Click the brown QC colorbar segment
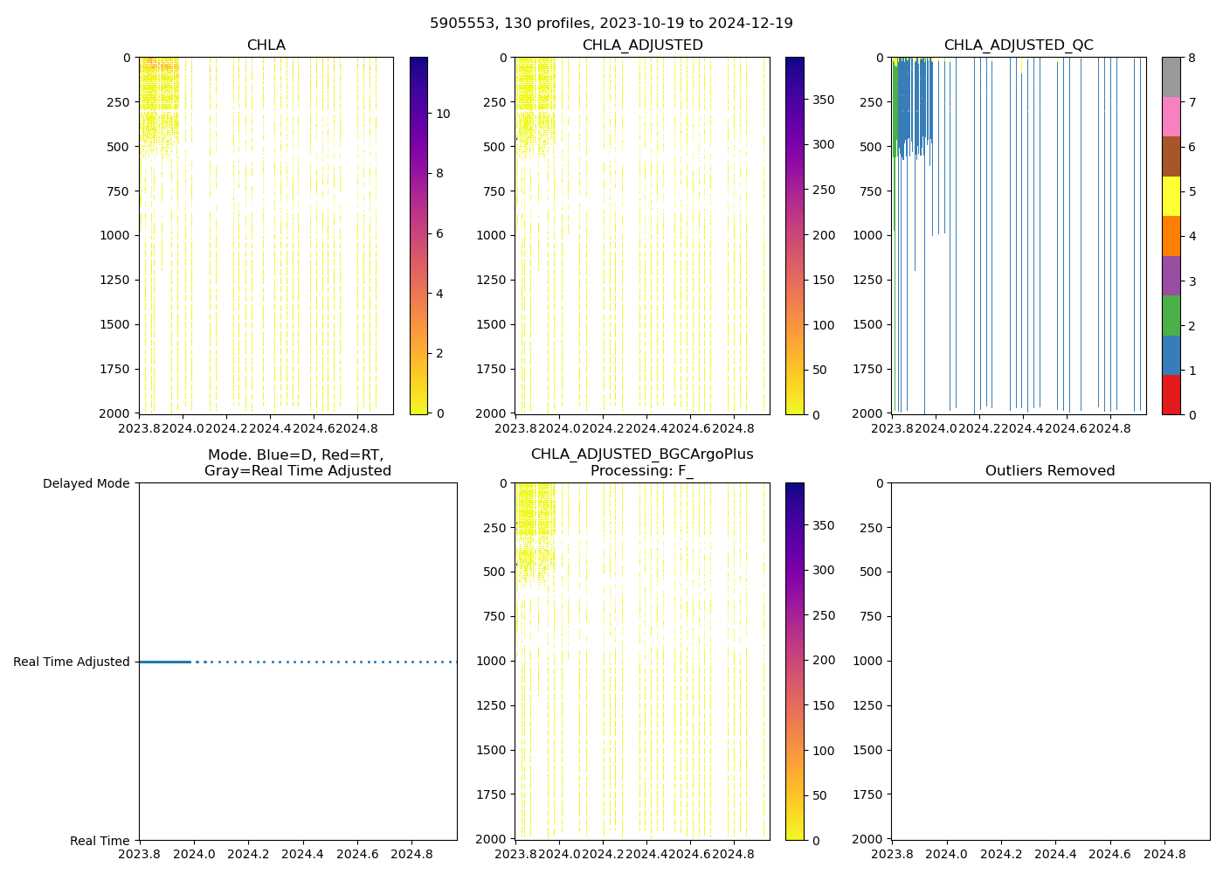Screen dimensions: 1223x874 click(x=1171, y=156)
